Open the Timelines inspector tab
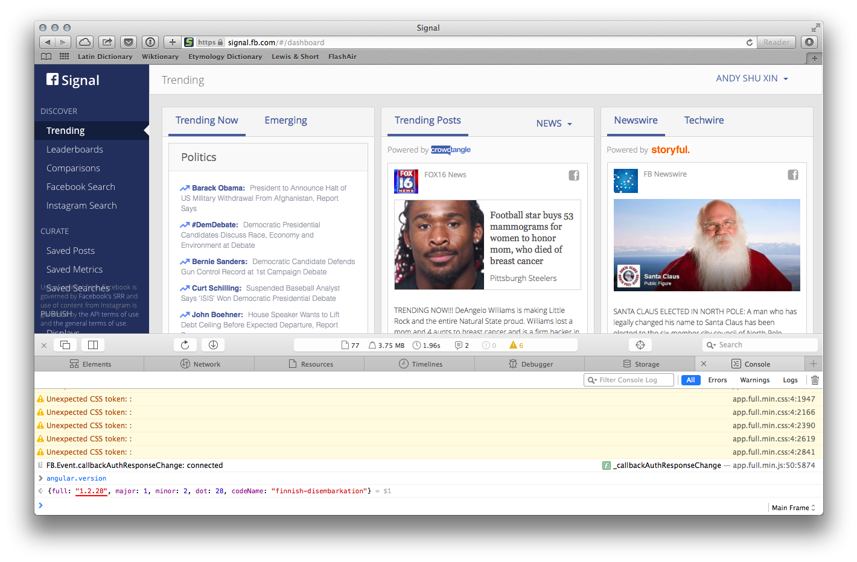 420,364
